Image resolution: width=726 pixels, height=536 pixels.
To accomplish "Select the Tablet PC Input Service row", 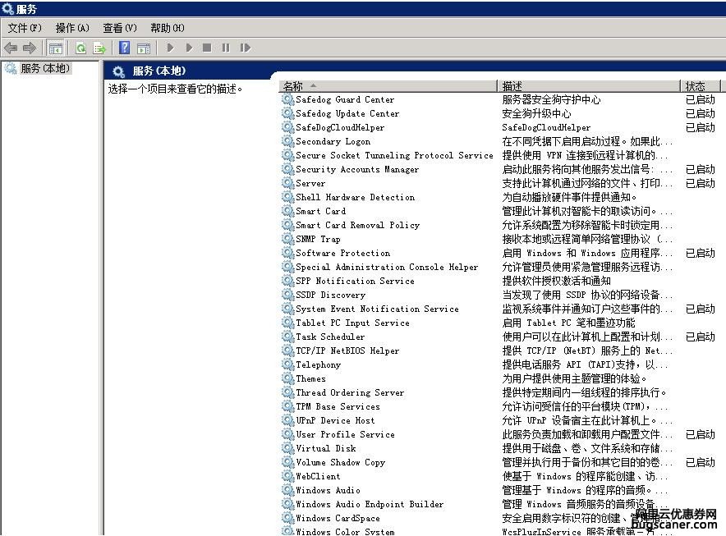I will coord(352,323).
